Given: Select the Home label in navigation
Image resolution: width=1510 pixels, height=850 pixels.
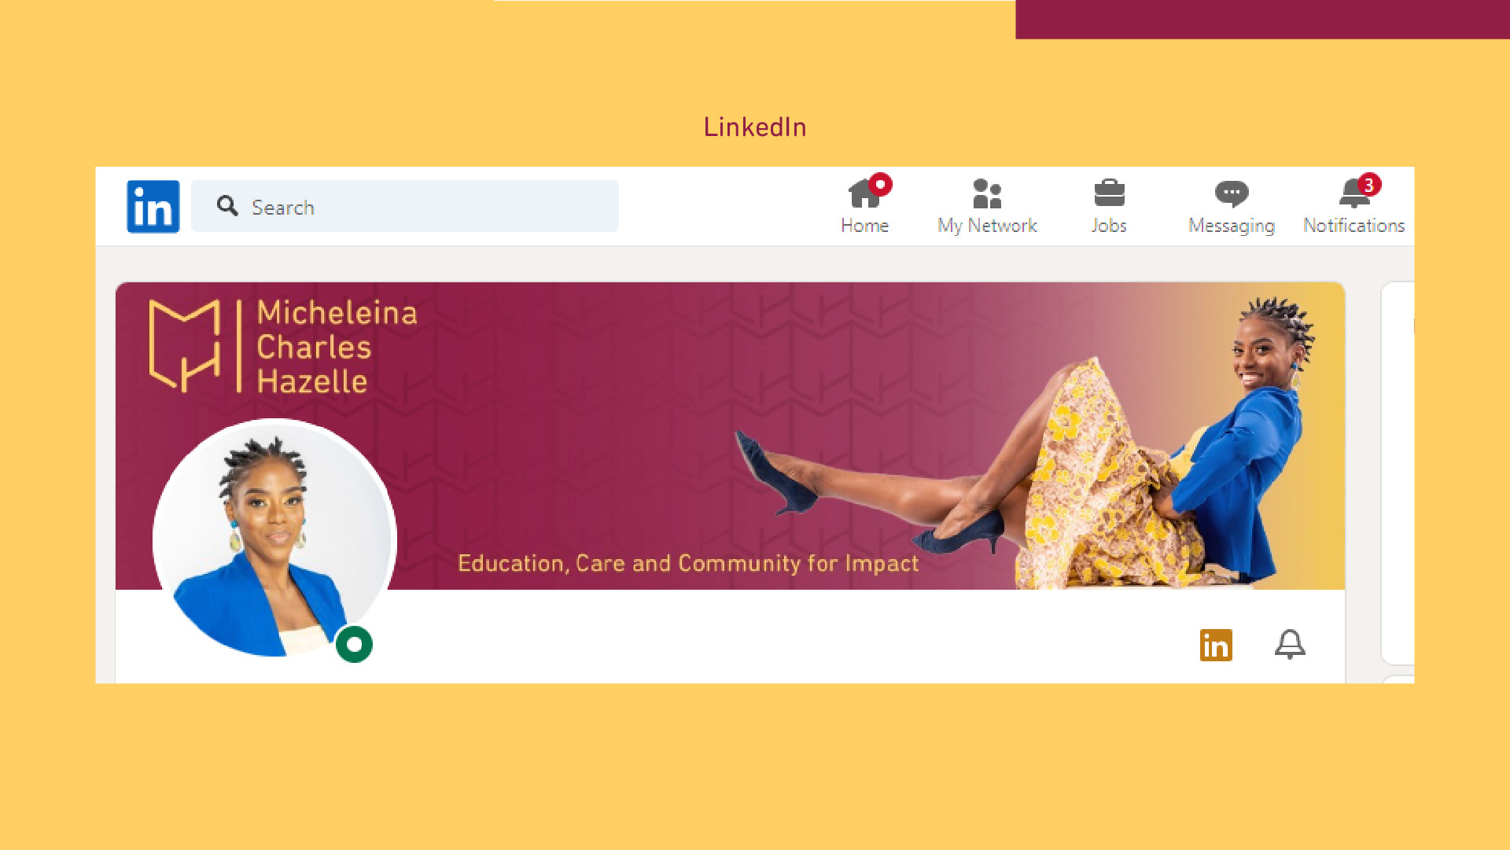Looking at the screenshot, I should click(864, 226).
